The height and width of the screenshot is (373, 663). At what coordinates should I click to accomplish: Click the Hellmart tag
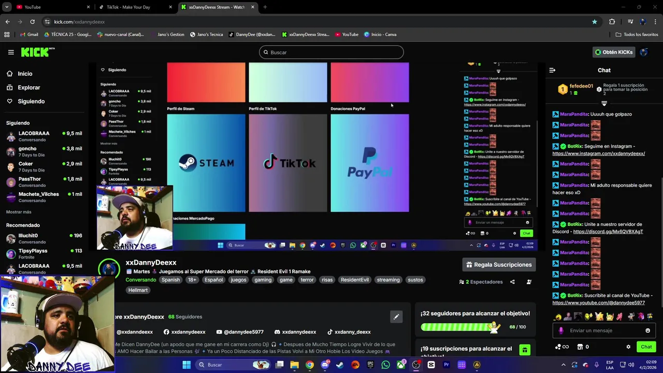(x=138, y=290)
